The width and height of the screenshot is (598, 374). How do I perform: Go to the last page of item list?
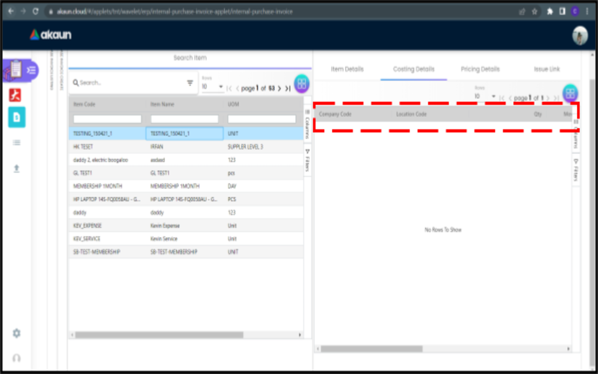coord(287,88)
